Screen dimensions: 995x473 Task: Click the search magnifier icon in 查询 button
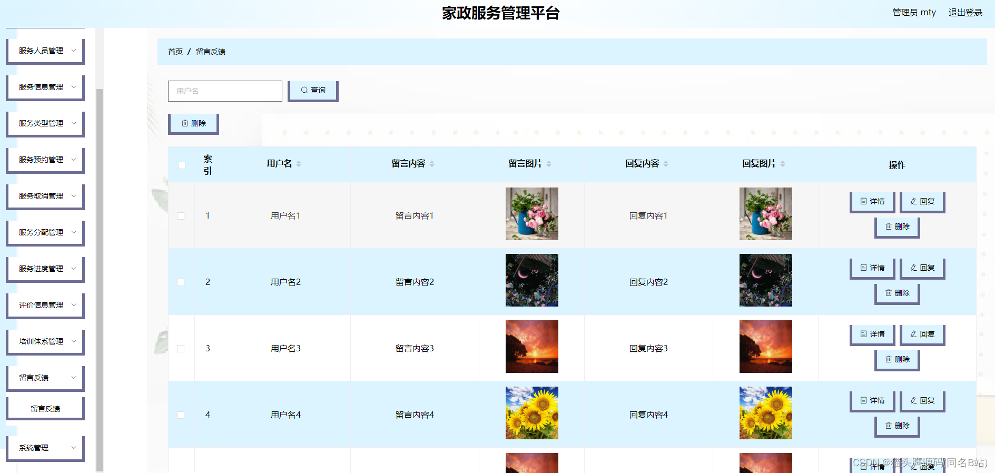pos(304,90)
